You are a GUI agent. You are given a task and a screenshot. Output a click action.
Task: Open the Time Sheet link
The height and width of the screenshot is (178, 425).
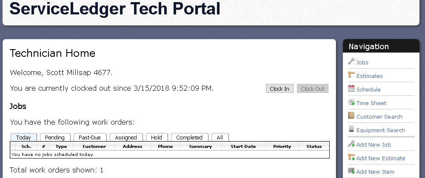coord(371,103)
